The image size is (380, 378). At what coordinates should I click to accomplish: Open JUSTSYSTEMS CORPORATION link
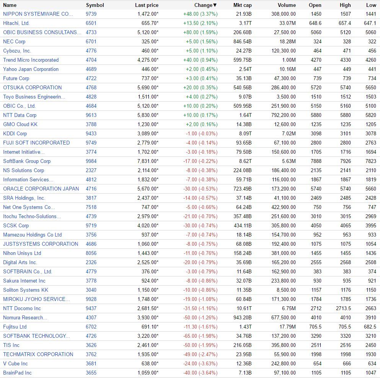(41, 244)
